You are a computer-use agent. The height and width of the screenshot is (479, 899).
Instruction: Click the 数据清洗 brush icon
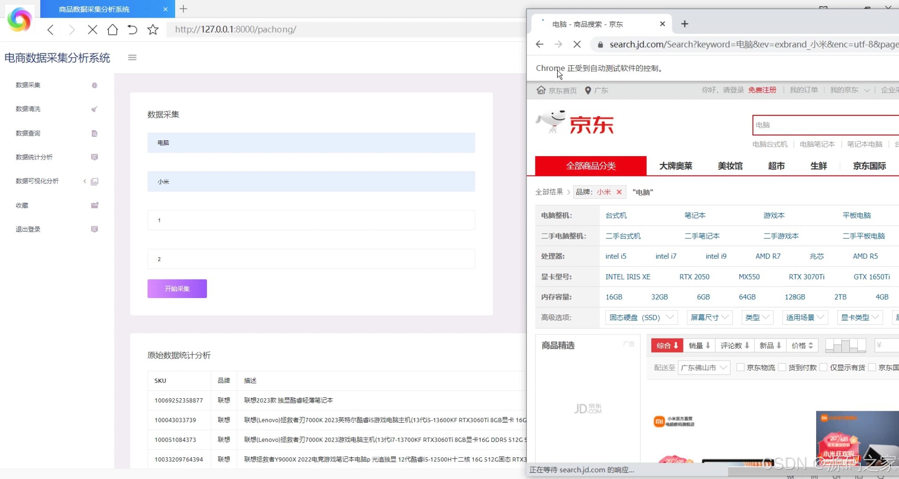coord(94,109)
